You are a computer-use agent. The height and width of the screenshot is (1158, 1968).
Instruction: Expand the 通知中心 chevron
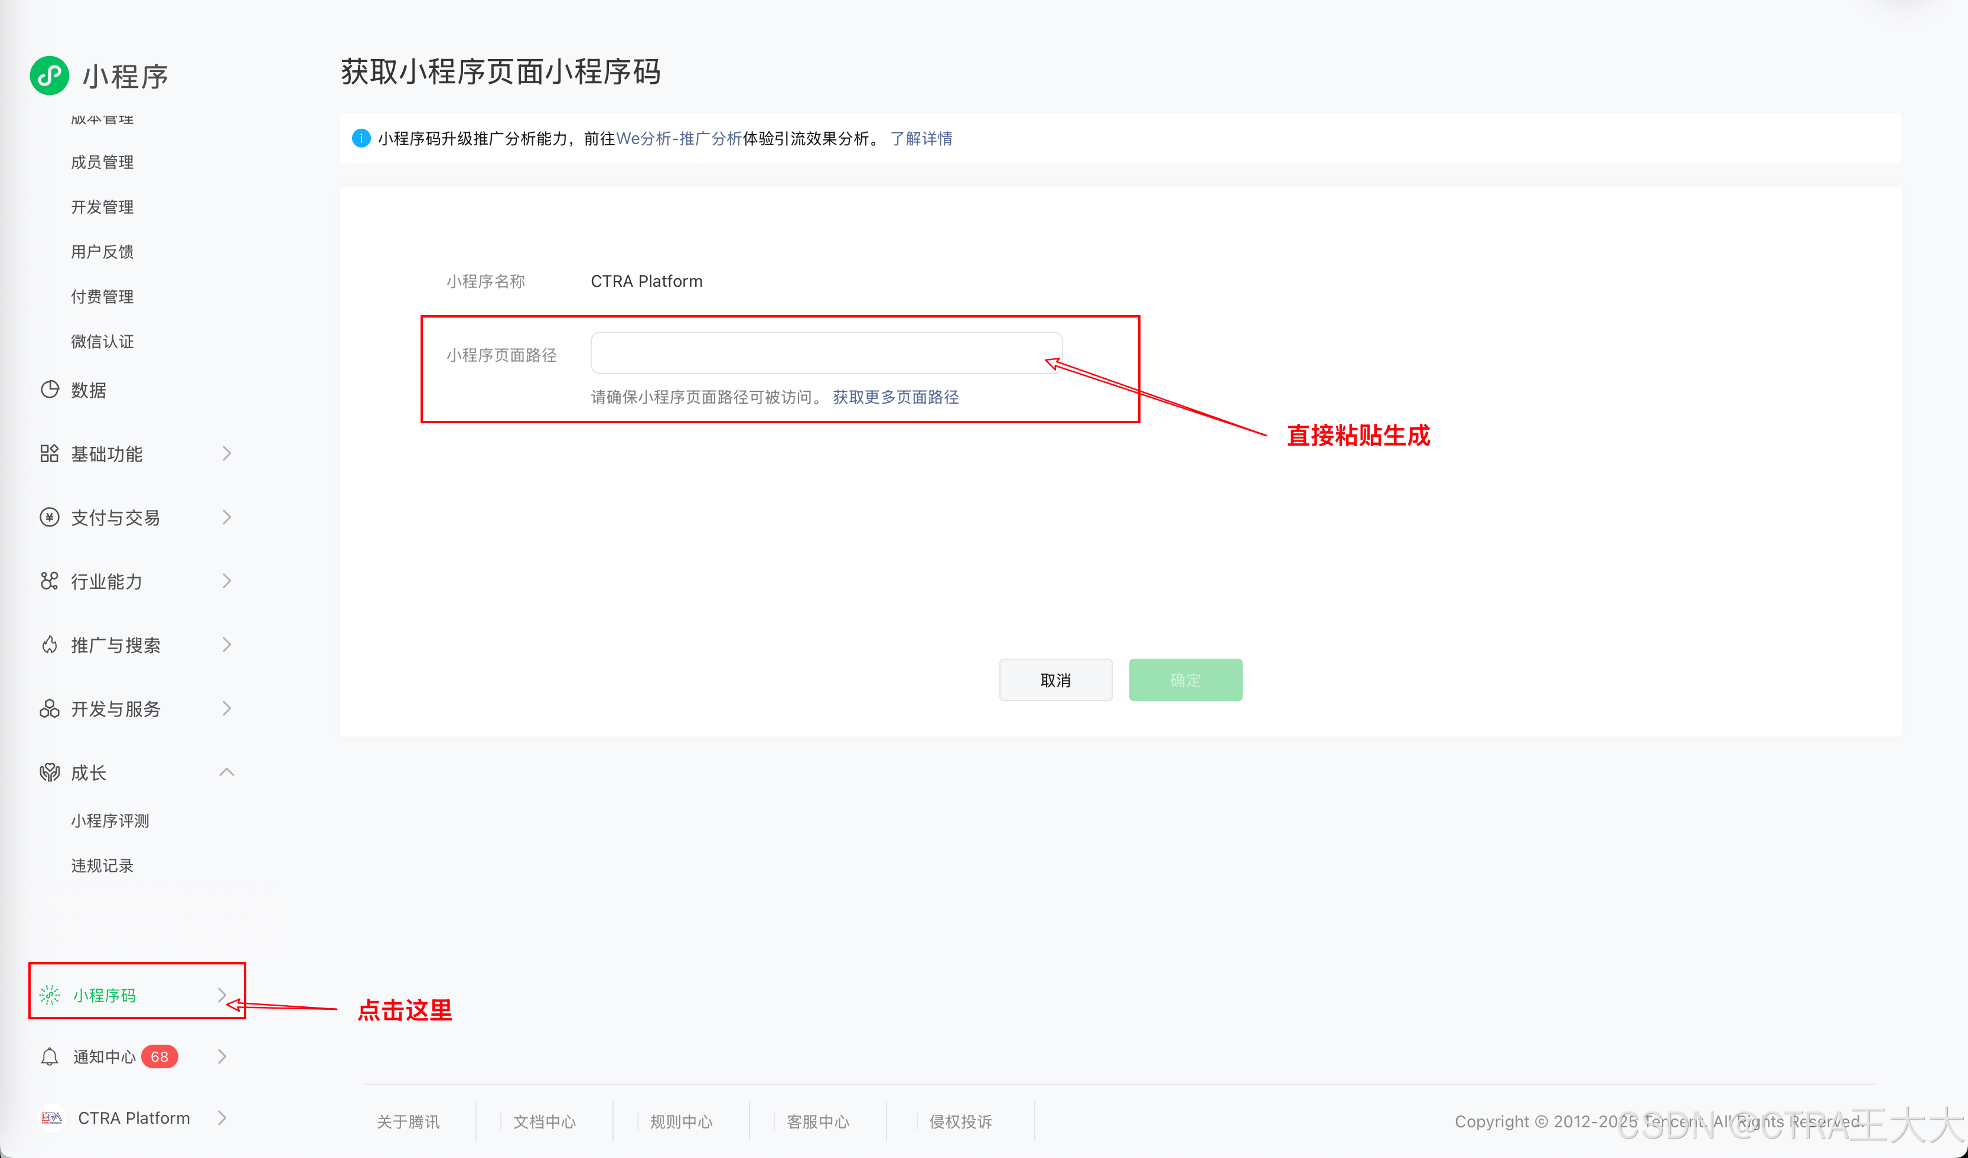coord(222,1056)
